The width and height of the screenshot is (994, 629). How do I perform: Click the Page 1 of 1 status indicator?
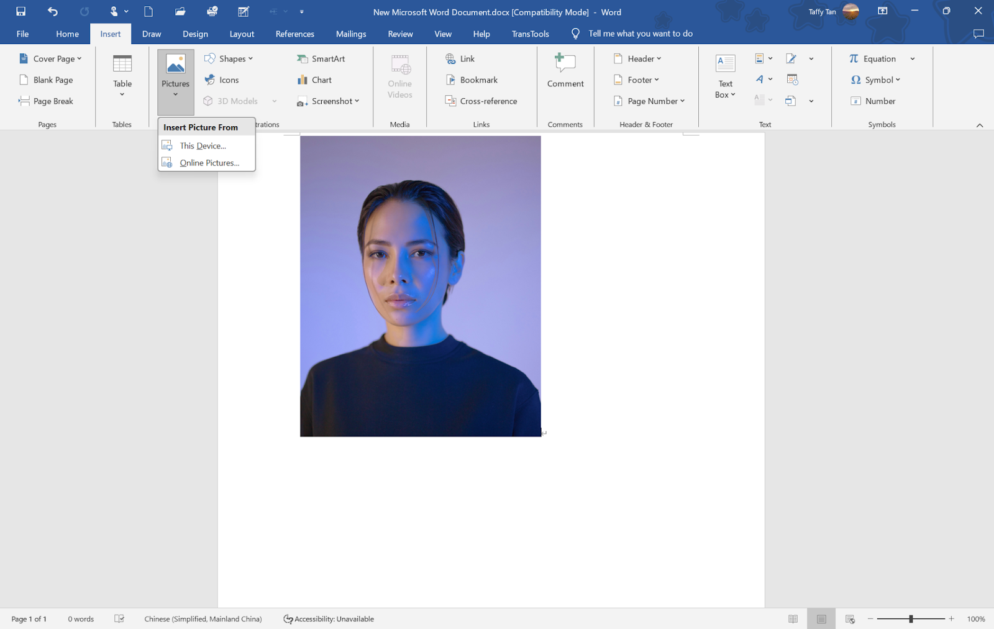click(x=29, y=619)
